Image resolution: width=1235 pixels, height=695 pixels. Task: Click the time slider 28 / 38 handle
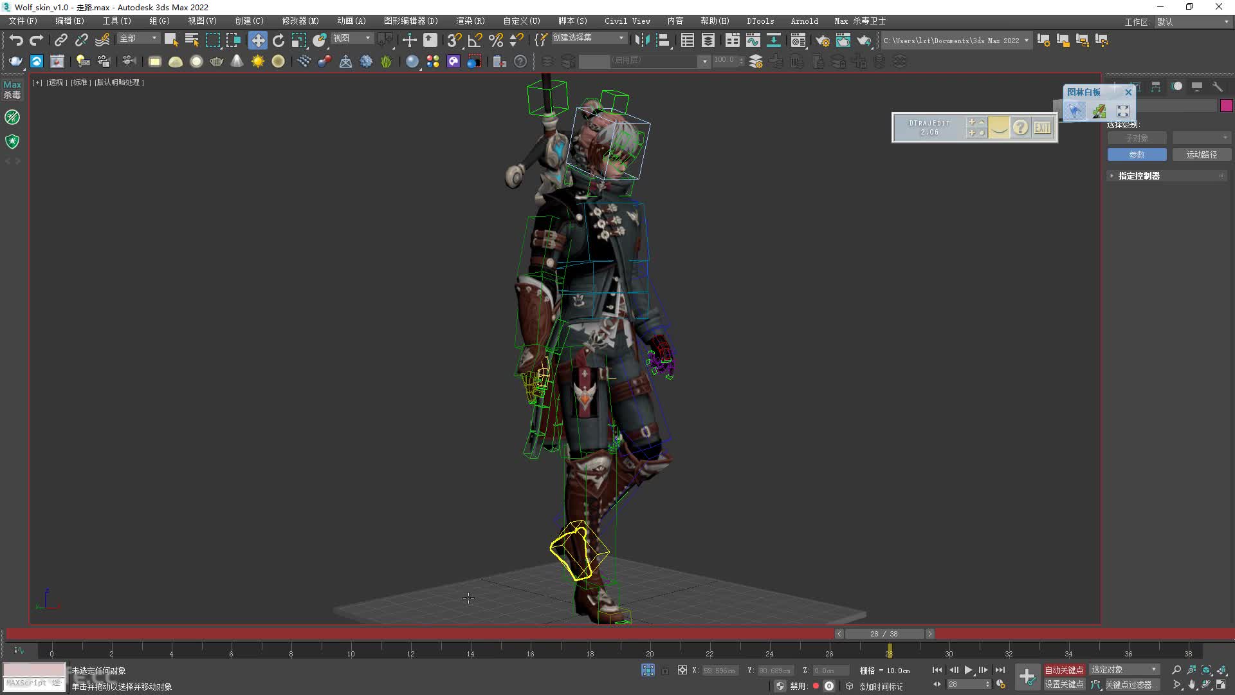pyautogui.click(x=884, y=634)
